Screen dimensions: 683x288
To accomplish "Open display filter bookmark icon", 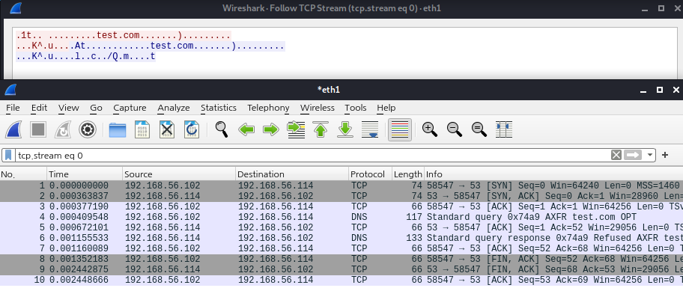I will pos(8,156).
